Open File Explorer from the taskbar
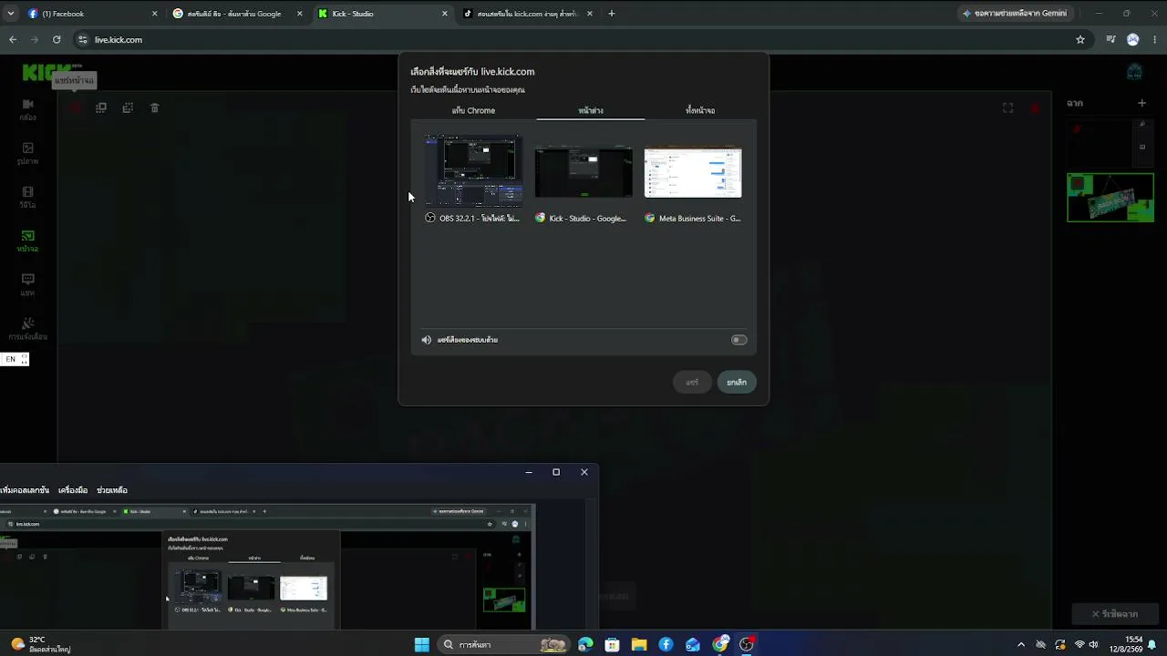Viewport: 1167px width, 656px height. click(639, 644)
